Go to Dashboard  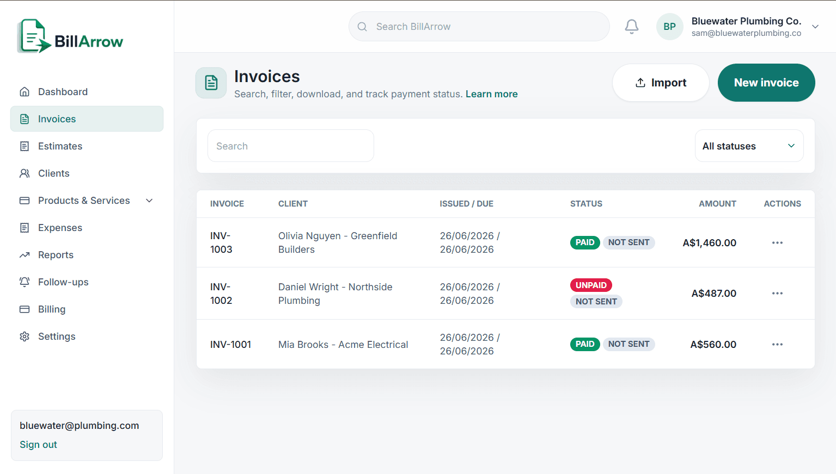tap(87, 92)
